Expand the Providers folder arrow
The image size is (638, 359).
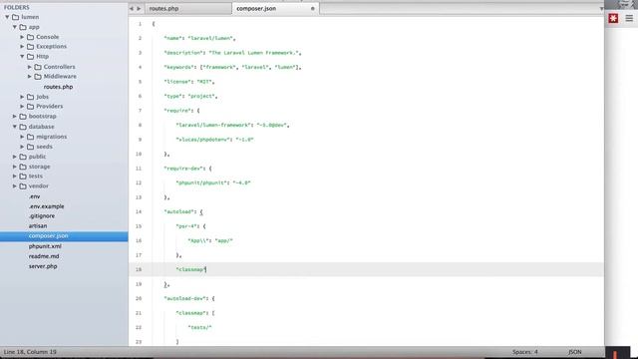22,107
